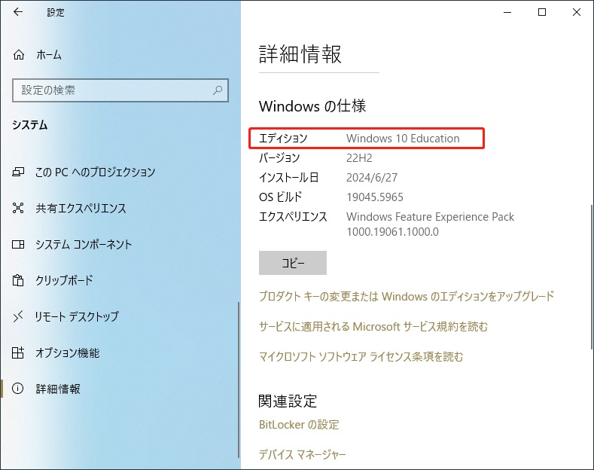Click the 共有エクスペリエンス icon
Image resolution: width=594 pixels, height=470 pixels.
tap(18, 208)
